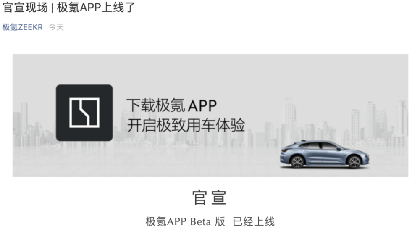Image resolution: width=420 pixels, height=229 pixels.
Task: Click the car's rear wheel
Action: (354, 162)
